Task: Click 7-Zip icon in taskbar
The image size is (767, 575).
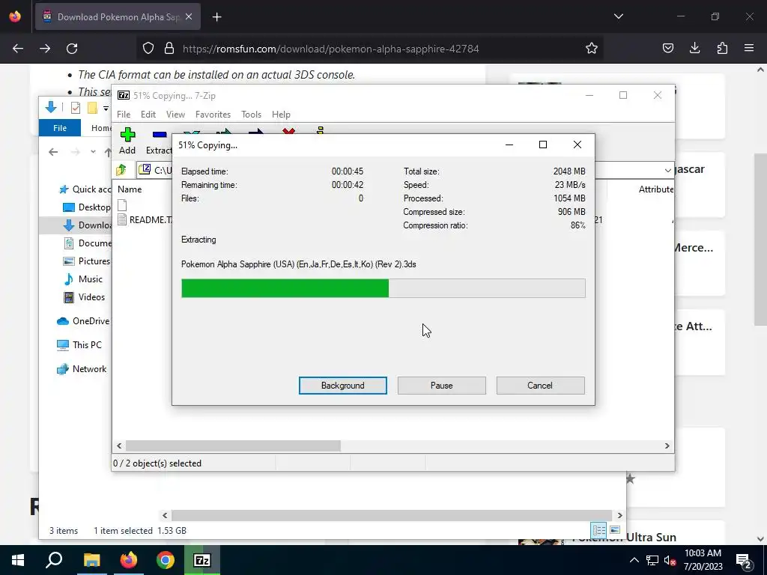Action: coord(202,560)
